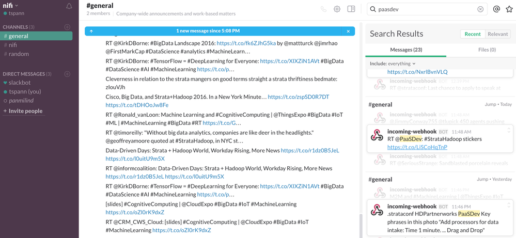Click Search Results heading
Screen dimensions: 516x238
coord(396,34)
